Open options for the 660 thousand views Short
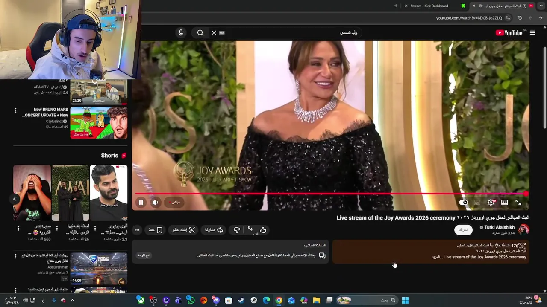 pos(18,228)
